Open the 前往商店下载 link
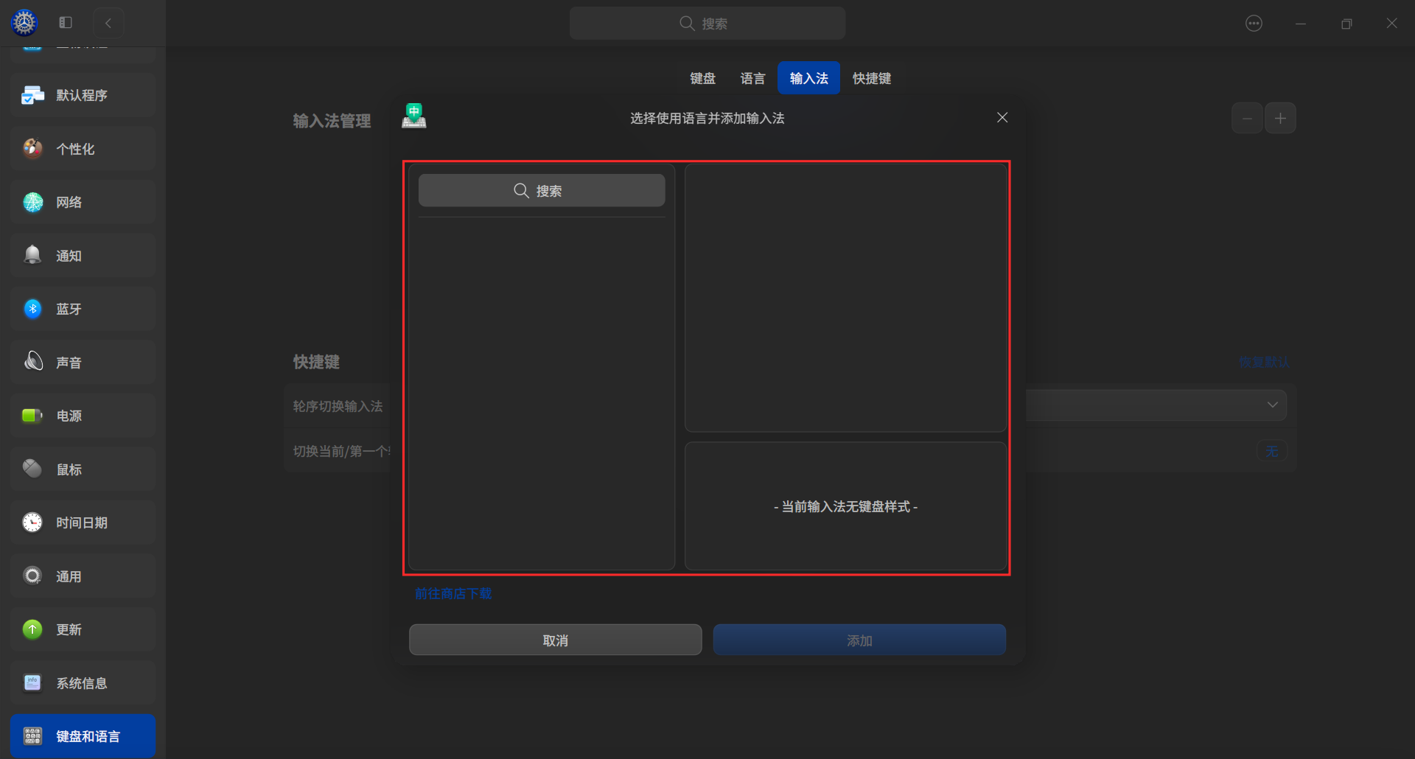This screenshot has height=759, width=1415. pyautogui.click(x=453, y=593)
